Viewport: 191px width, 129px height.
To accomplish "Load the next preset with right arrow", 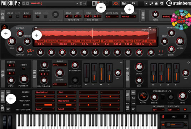I will [27, 3].
